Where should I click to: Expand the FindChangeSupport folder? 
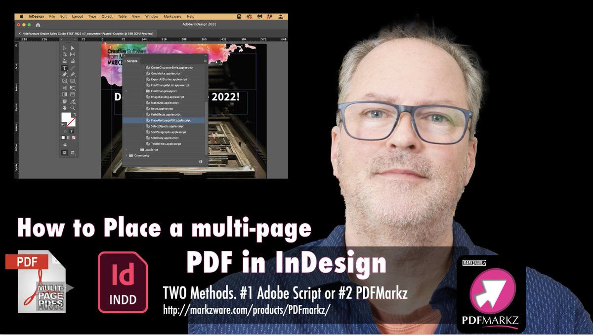coord(127,91)
